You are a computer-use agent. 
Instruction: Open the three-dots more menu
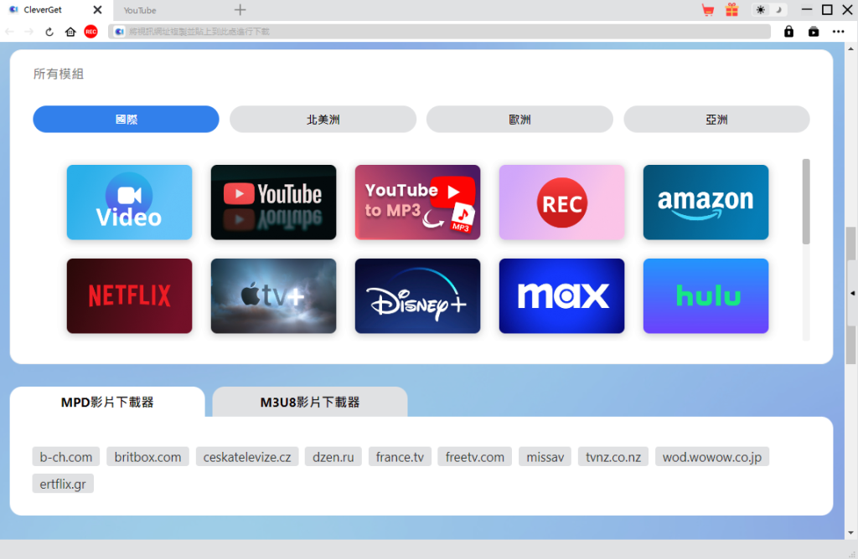click(838, 32)
